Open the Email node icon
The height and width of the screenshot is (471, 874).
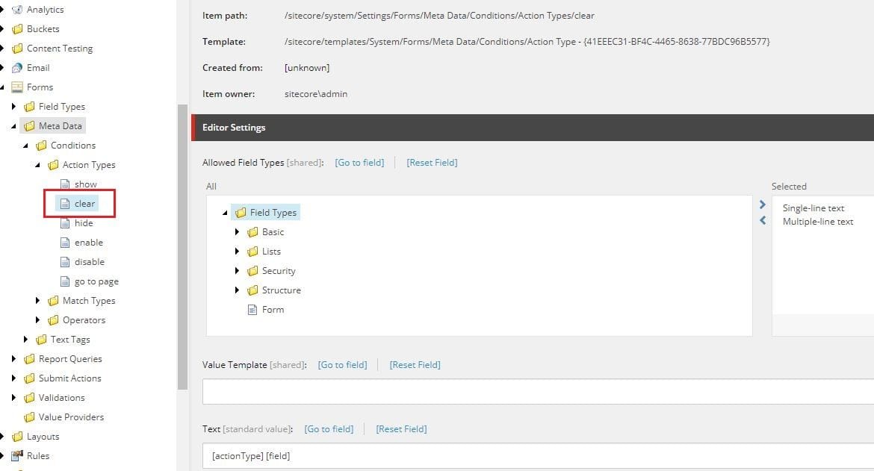pos(18,67)
